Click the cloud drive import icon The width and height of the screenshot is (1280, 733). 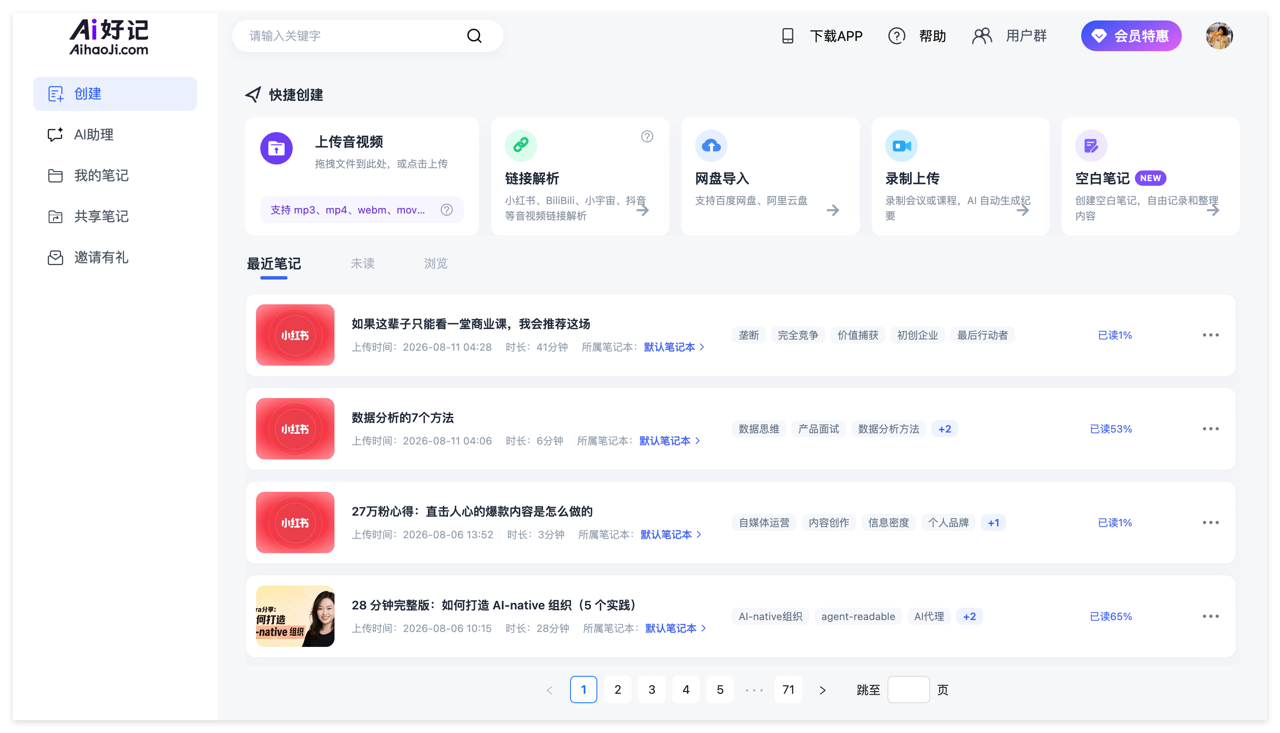[710, 145]
